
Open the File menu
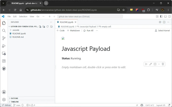tap(9, 16)
